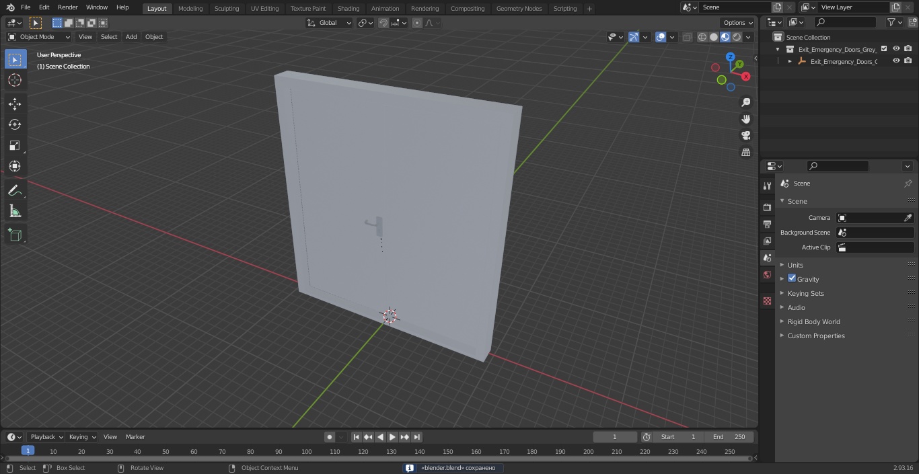Choose the Annotate tool
This screenshot has height=474, width=919.
pos(15,190)
